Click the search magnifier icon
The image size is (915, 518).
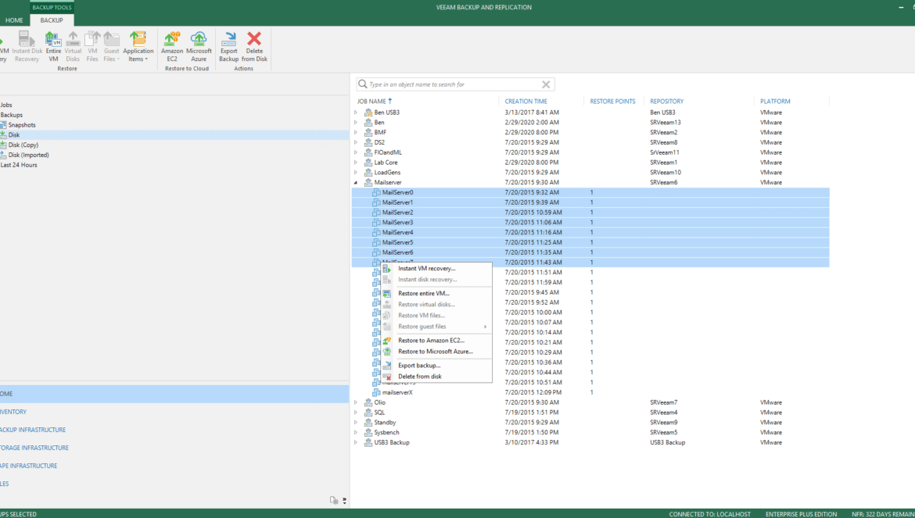362,84
